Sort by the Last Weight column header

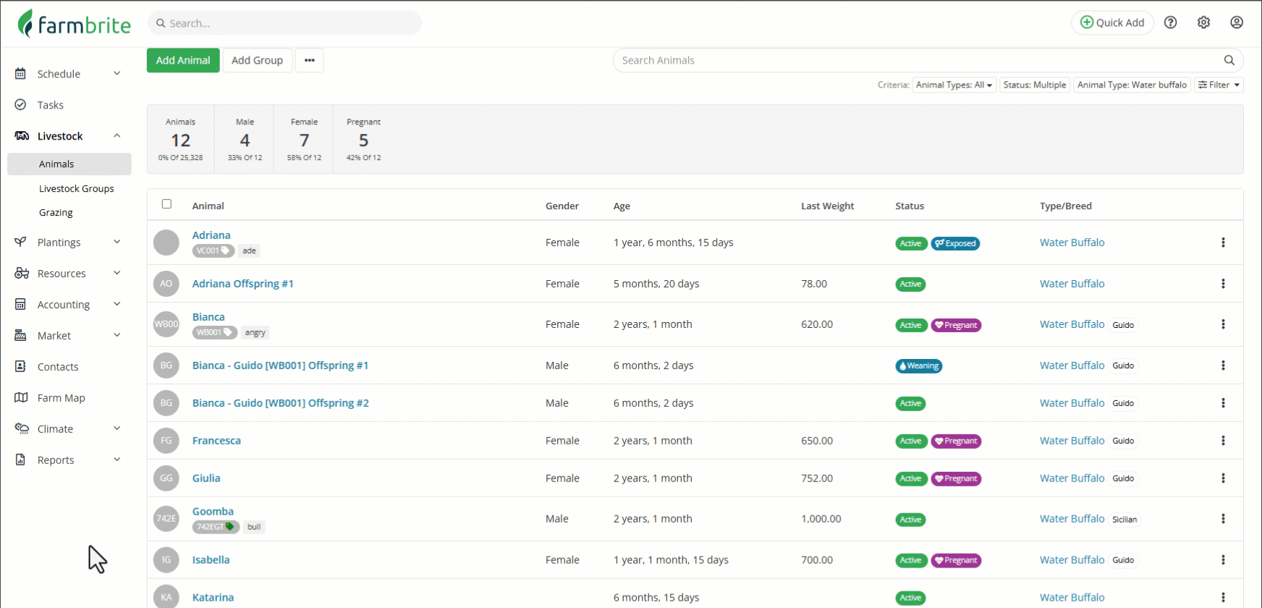[828, 206]
